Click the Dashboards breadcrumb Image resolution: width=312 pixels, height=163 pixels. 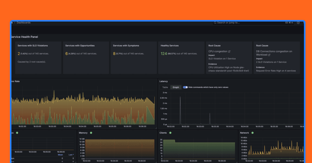pyautogui.click(x=23, y=23)
